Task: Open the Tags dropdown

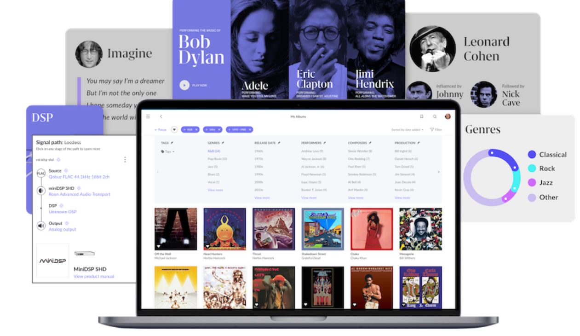Action: point(167,151)
